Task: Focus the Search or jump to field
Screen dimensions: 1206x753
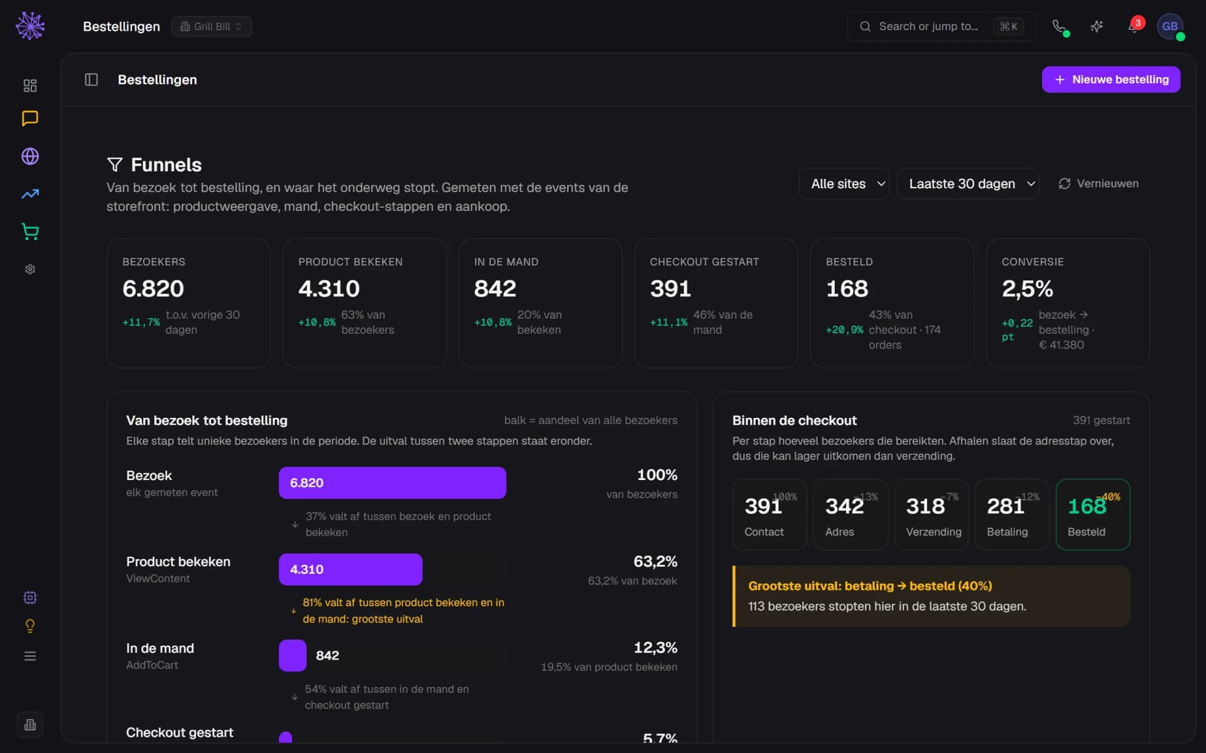Action: [x=940, y=26]
